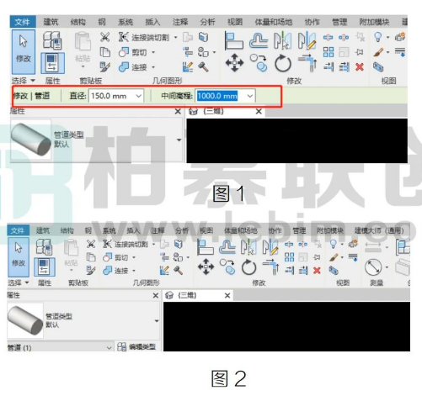Click 粘贴 paste button in Figure 1
Image resolution: width=422 pixels, height=401 pixels.
pyautogui.click(x=83, y=50)
